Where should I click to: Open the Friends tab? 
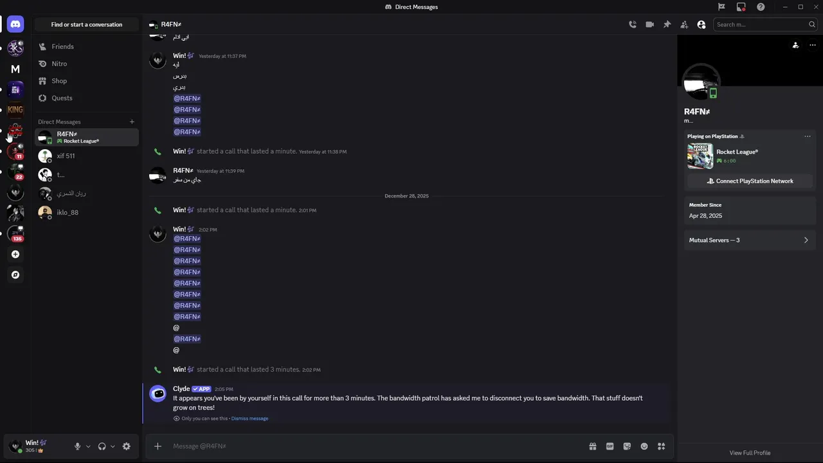tap(62, 46)
